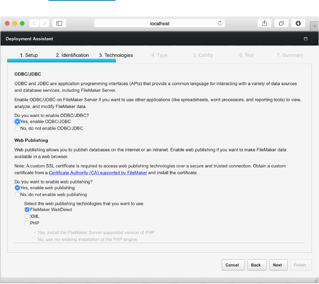Click 'Select the web publishing technologies' text
This screenshot has width=319, height=284.
coord(84,204)
